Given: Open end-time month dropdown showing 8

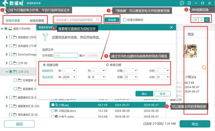Looking at the screenshot, I should pos(99,77).
